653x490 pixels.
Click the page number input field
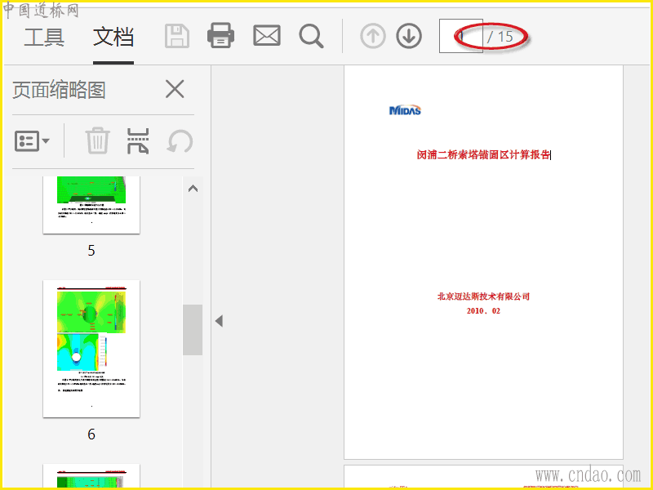tap(461, 36)
